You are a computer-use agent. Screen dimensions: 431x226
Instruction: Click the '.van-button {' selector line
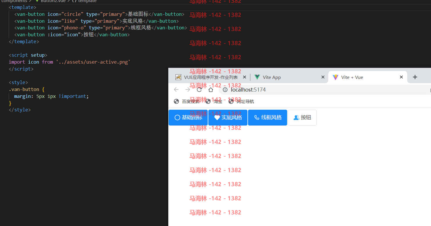(x=26, y=89)
